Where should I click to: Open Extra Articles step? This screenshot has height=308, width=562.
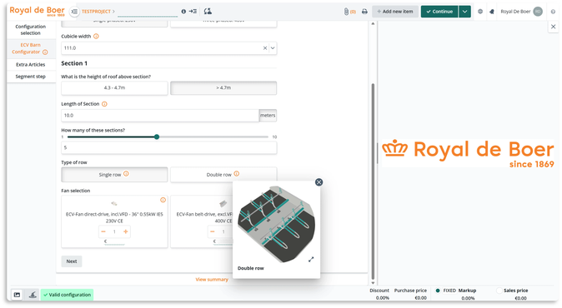click(x=31, y=64)
